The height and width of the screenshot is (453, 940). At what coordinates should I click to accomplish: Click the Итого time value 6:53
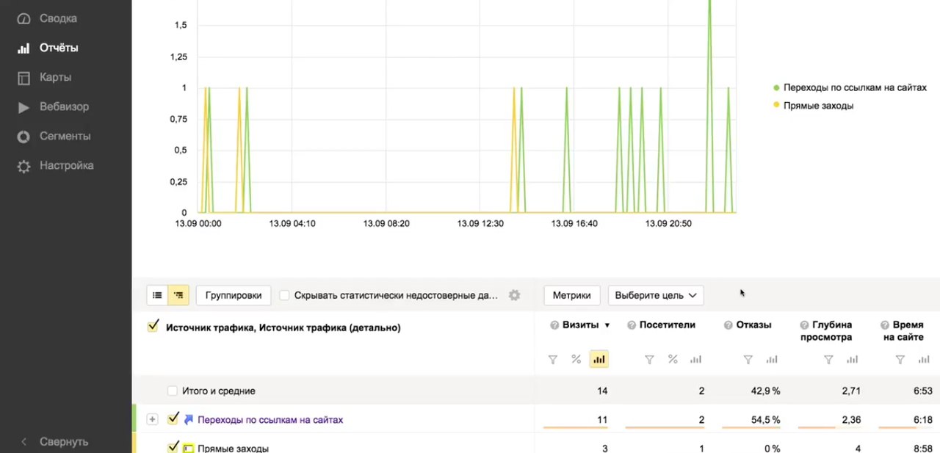click(922, 391)
